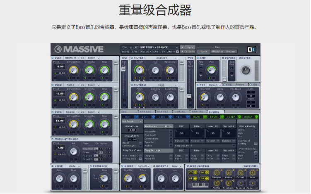Click the Vel macro drag handle
The width and height of the screenshot is (311, 194).
coord(207,173)
